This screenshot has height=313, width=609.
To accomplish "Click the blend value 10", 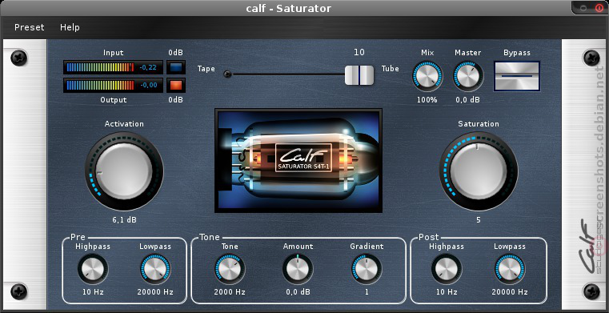I will coord(359,52).
